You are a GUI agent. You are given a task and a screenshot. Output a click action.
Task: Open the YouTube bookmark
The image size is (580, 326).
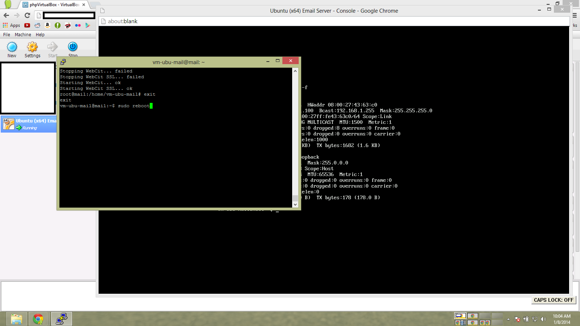(x=27, y=25)
